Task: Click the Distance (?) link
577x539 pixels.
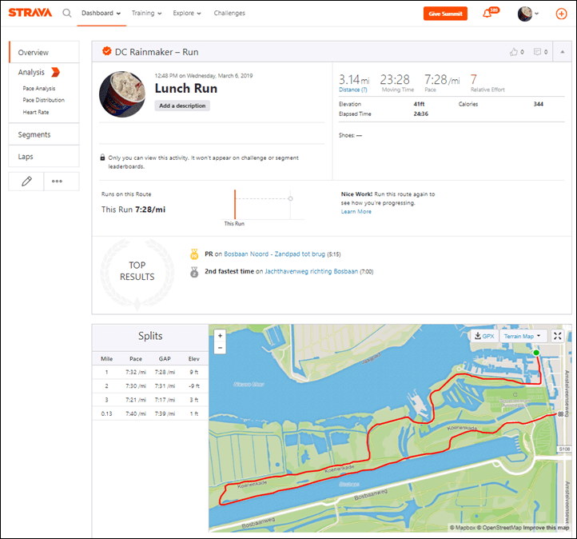Action: [353, 90]
